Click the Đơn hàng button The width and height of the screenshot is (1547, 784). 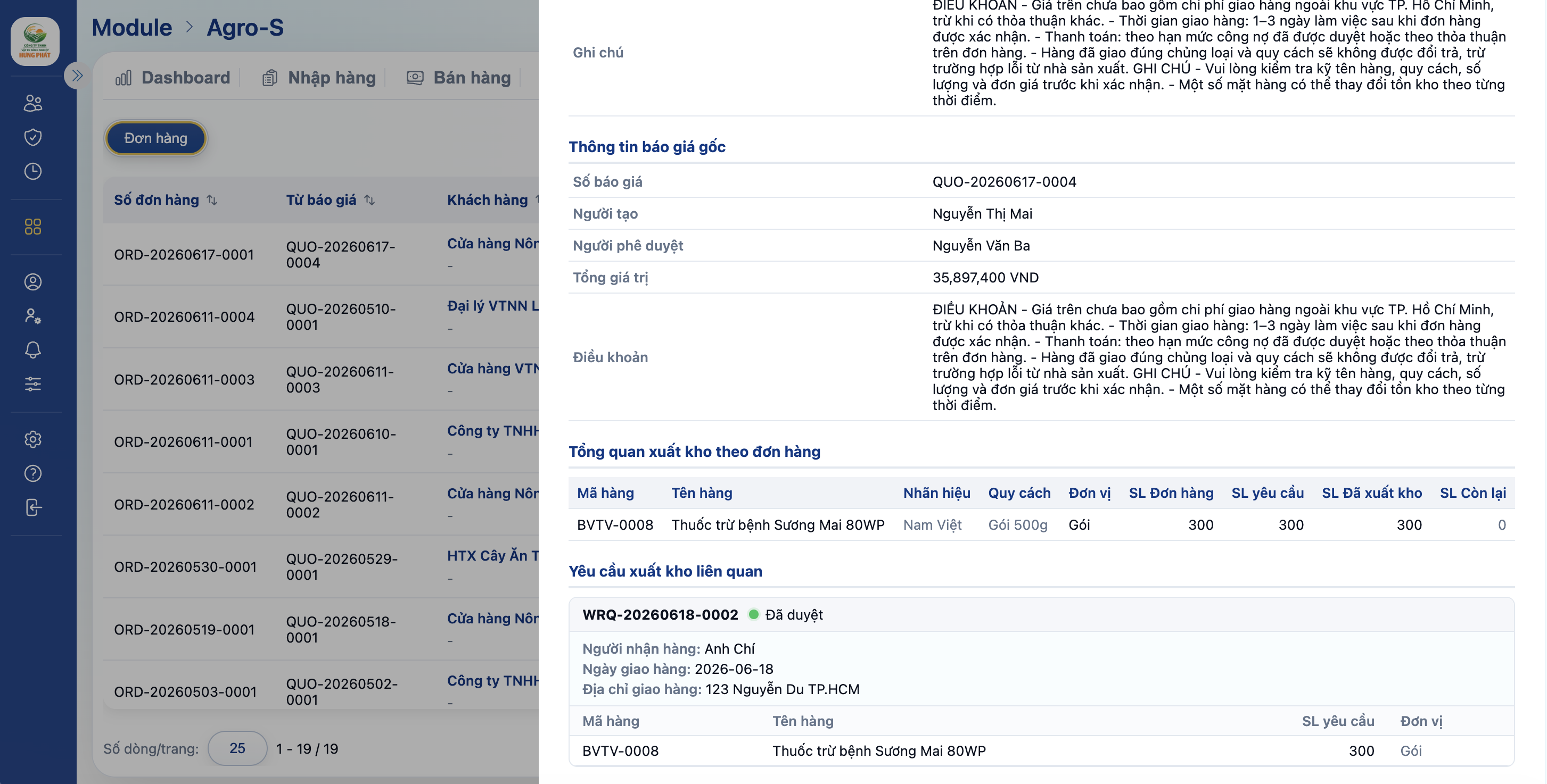click(x=155, y=138)
